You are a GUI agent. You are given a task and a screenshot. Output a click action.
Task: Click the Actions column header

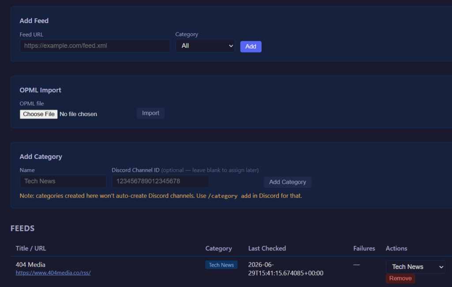(396, 248)
